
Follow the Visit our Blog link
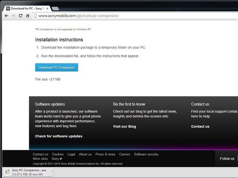pyautogui.click(x=125, y=127)
